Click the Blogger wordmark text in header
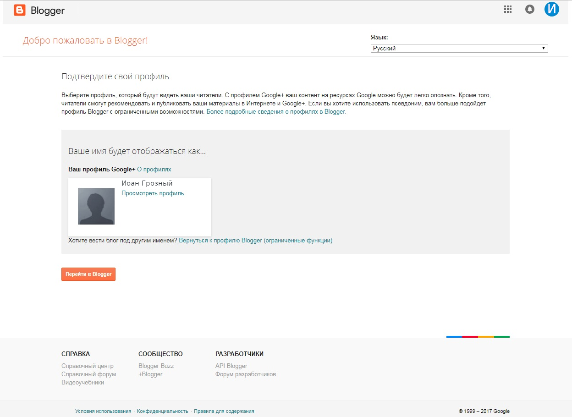 (48, 11)
